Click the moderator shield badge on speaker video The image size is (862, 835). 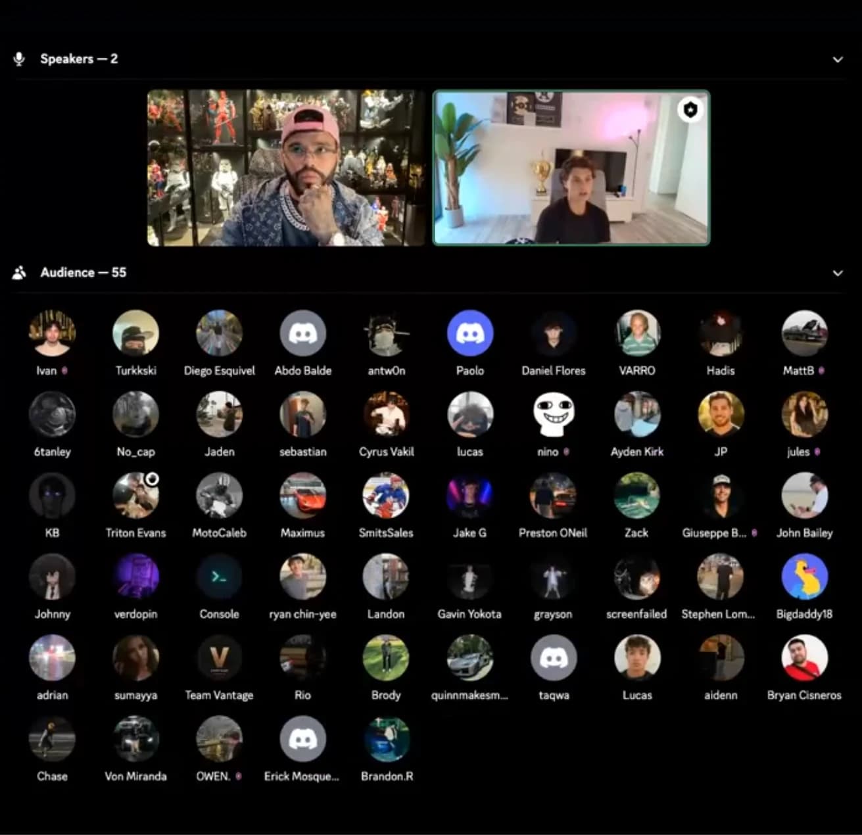690,110
